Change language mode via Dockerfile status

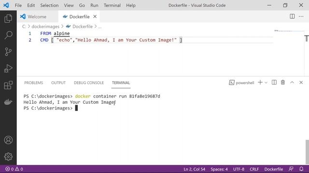(274, 169)
